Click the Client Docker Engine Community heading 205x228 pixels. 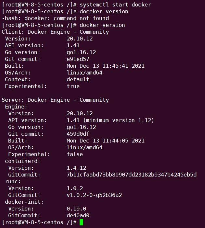[55, 32]
